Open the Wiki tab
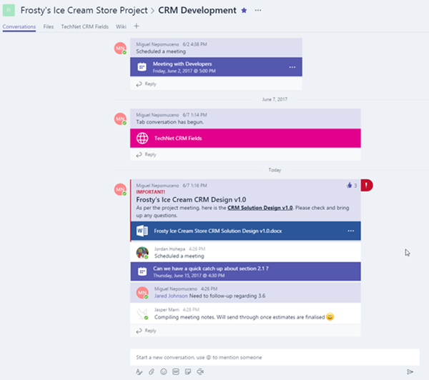429x380 pixels. (122, 26)
